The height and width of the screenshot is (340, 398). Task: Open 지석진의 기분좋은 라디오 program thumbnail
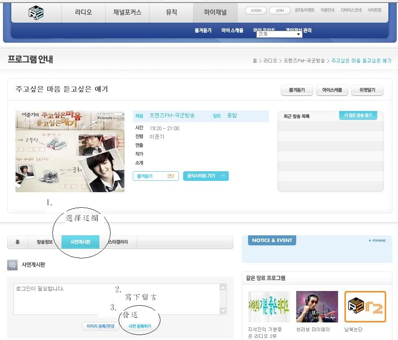[269, 307]
